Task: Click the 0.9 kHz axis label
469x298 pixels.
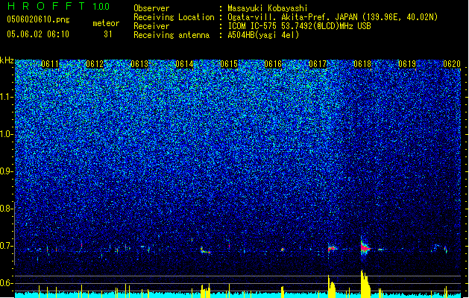Action: click(x=7, y=171)
